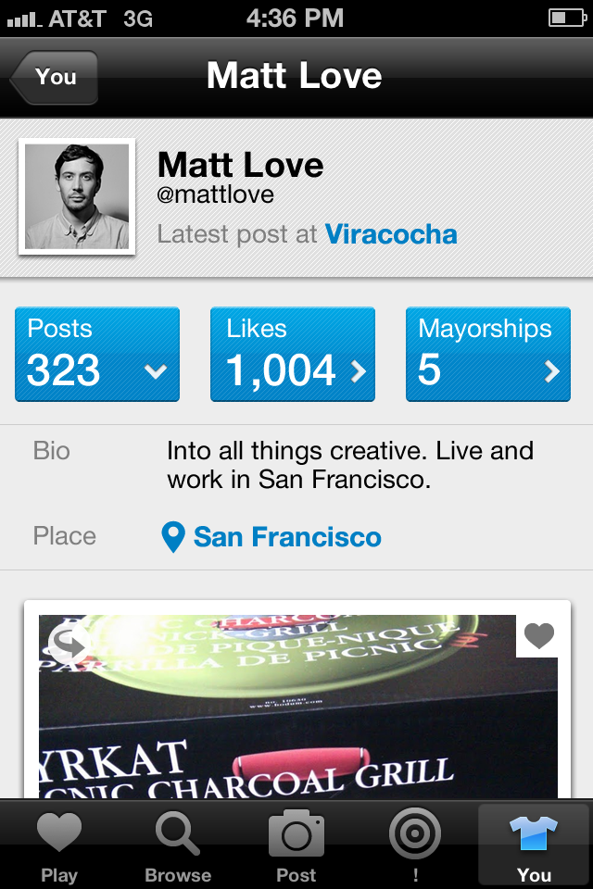The image size is (593, 889).
Task: Open Likes 1,004 chevron arrow
Action: pyautogui.click(x=357, y=371)
